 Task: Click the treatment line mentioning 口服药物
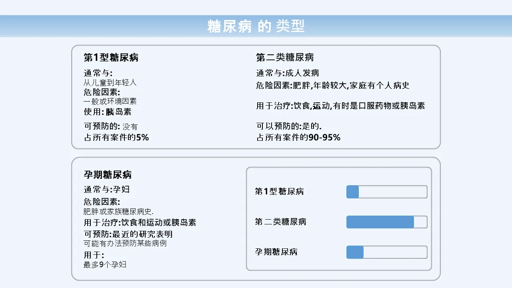pyautogui.click(x=340, y=106)
